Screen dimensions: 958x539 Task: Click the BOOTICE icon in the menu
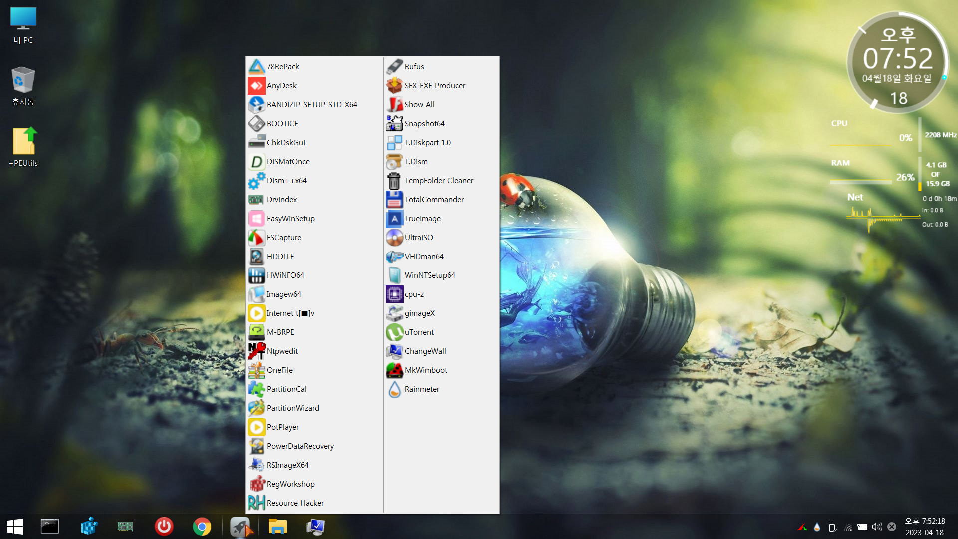coord(256,124)
